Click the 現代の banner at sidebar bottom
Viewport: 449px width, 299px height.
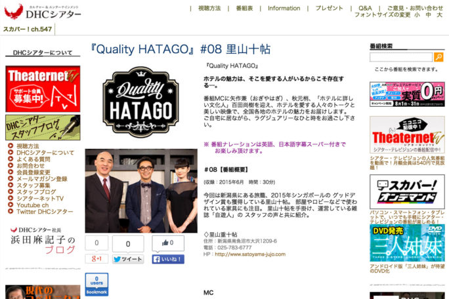tap(43, 292)
